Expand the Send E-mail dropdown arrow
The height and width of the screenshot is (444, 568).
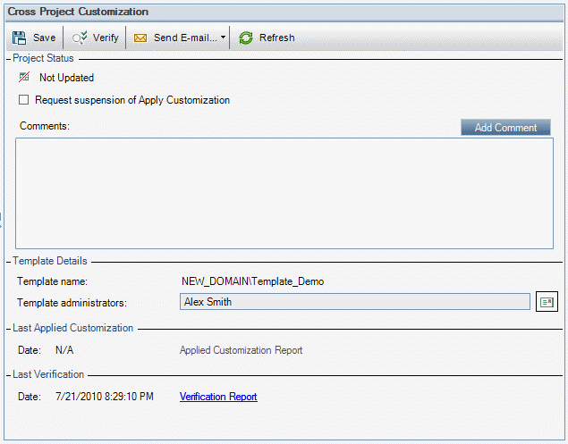(x=223, y=38)
